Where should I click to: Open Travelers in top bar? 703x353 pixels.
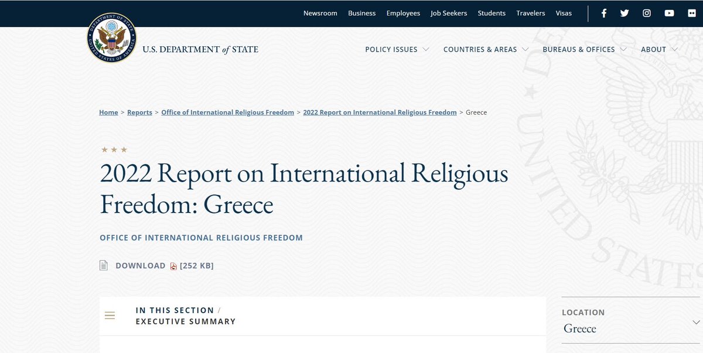(531, 13)
